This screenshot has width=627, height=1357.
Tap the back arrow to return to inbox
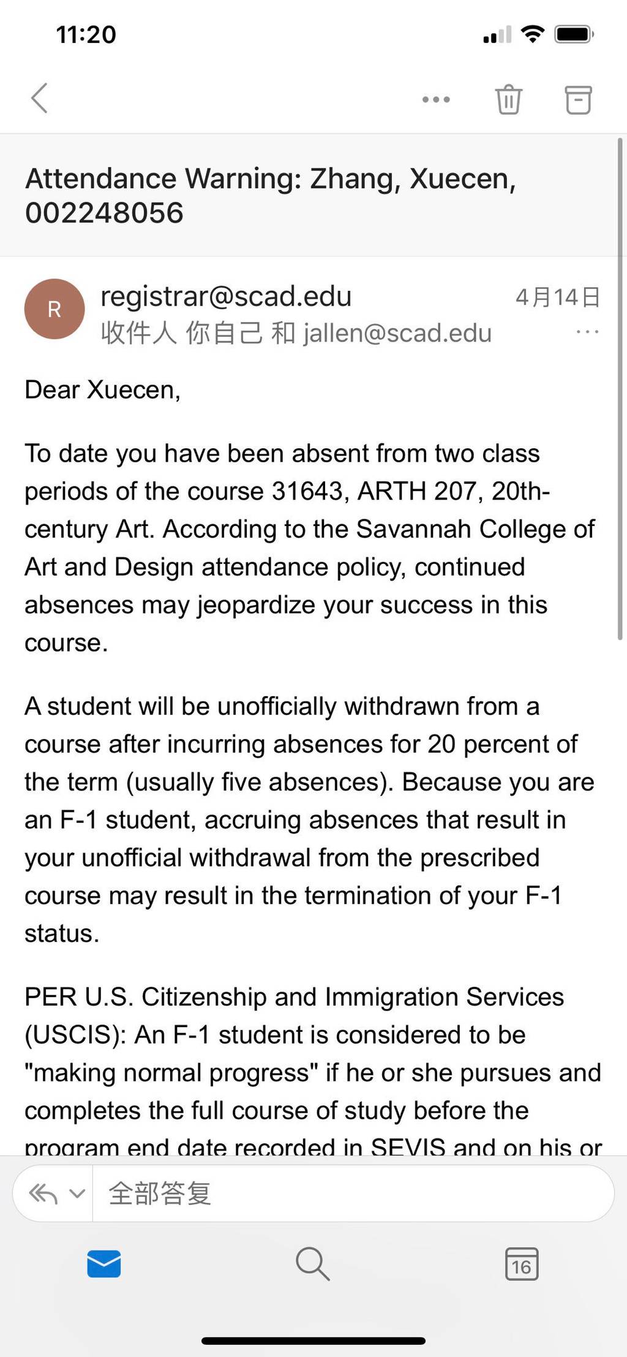click(x=39, y=98)
